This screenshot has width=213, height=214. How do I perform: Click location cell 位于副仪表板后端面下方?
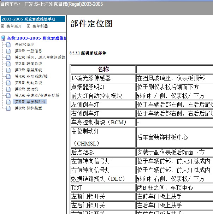click(x=174, y=87)
